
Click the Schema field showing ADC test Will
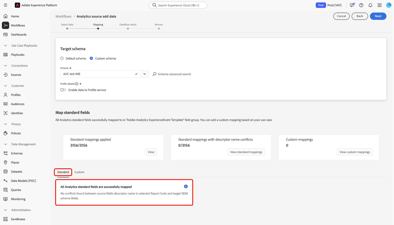pos(100,74)
